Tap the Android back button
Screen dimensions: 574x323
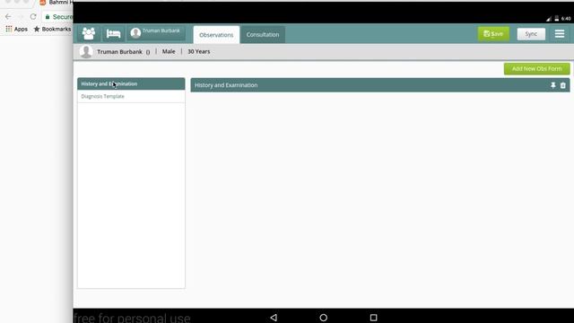click(274, 318)
